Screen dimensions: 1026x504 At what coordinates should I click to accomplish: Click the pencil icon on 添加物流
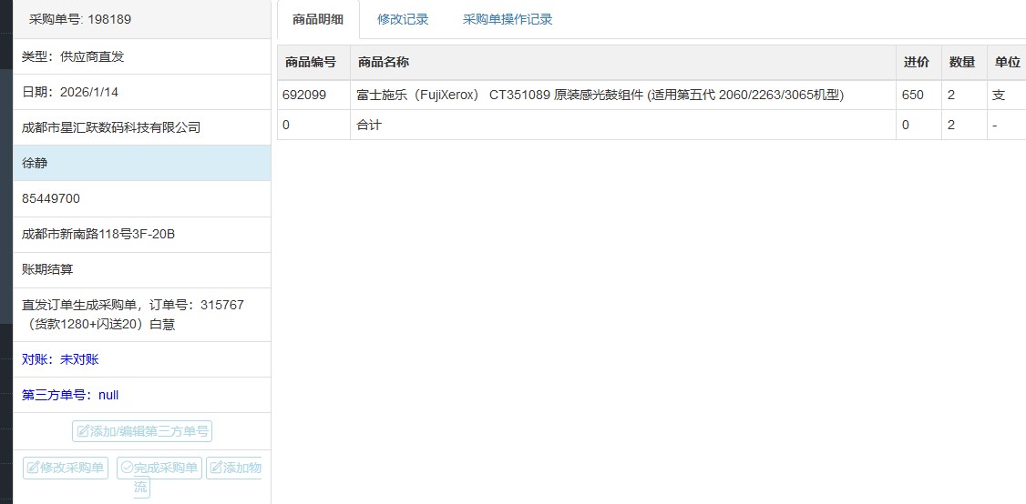click(x=216, y=468)
